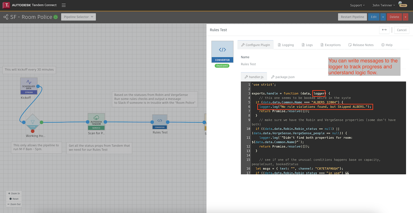The width and height of the screenshot is (413, 213).
Task: Switch to the Help tab
Action: coord(387,45)
